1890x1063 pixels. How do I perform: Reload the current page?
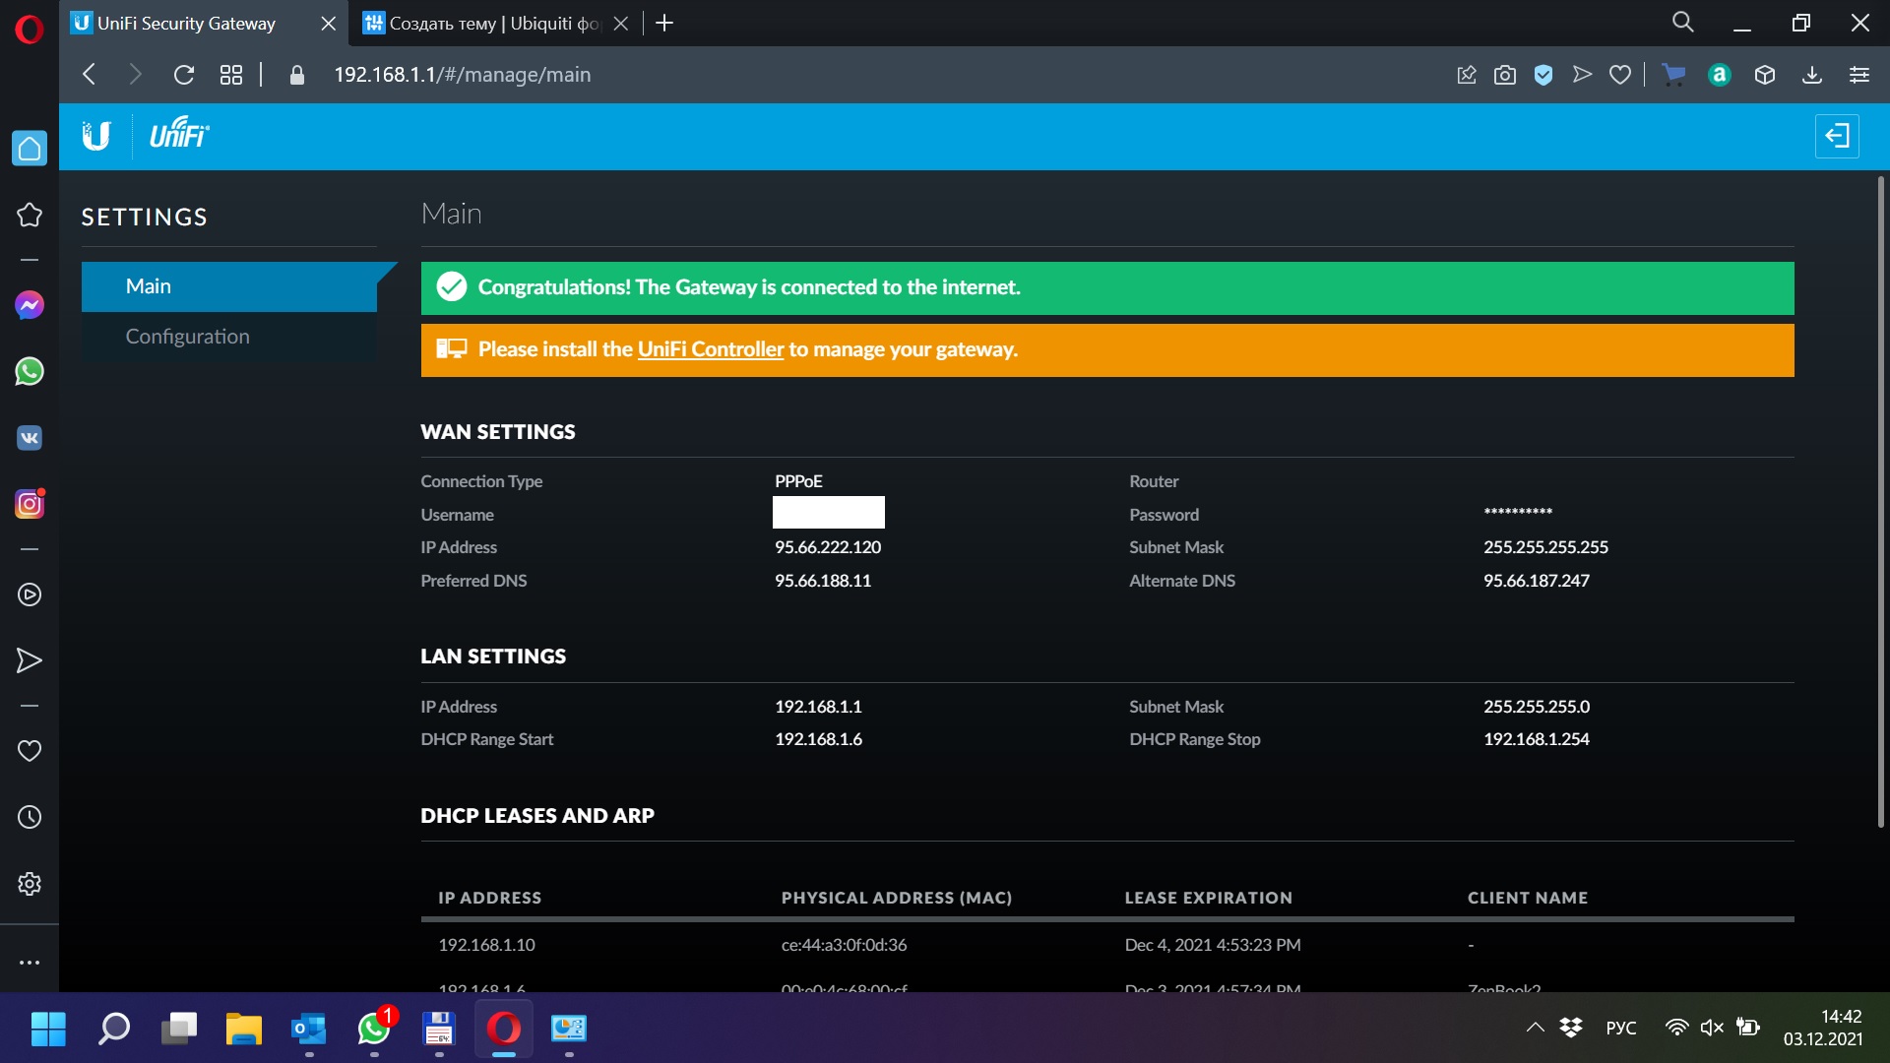(184, 75)
